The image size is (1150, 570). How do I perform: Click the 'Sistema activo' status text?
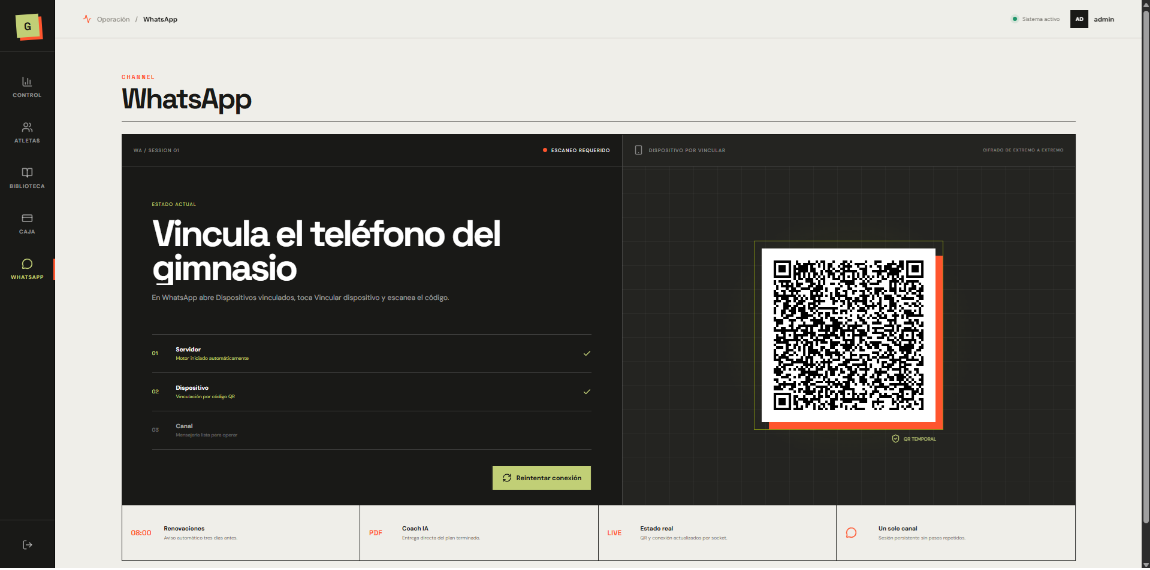[1040, 19]
